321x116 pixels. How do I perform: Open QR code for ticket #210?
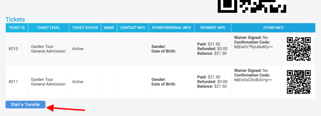pyautogui.click(x=299, y=49)
